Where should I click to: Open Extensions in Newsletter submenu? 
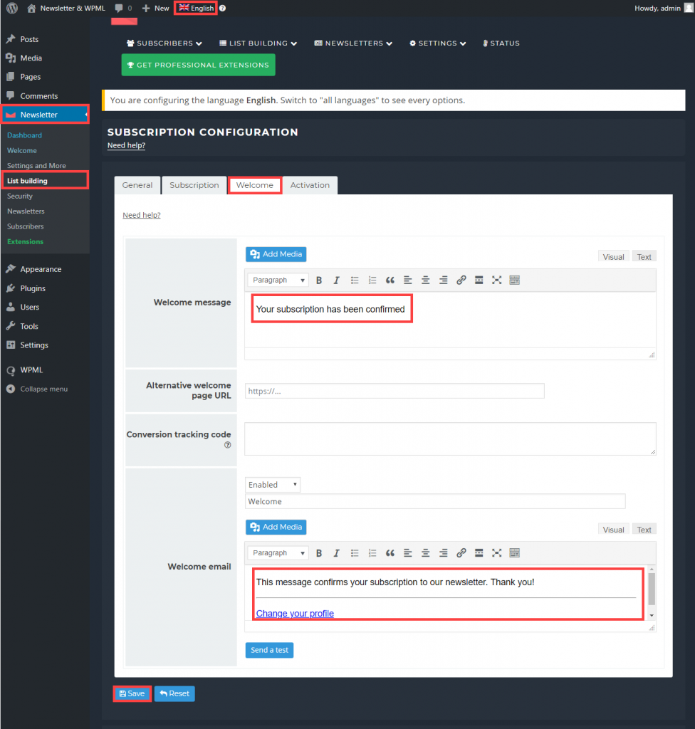click(x=25, y=241)
